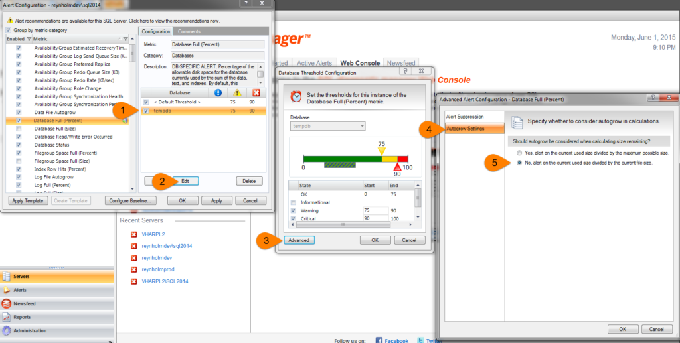680x343 pixels.
Task: Click the Warning Start value field
Action: pyautogui.click(x=376, y=210)
